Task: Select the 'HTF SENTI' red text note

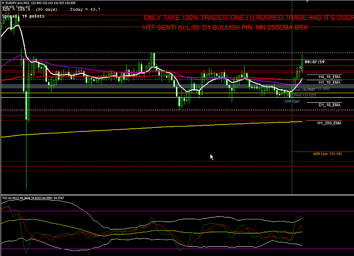Action: (225, 28)
